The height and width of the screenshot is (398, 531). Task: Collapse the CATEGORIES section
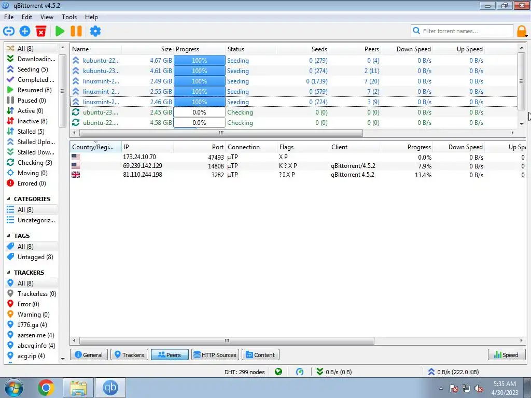pyautogui.click(x=8, y=199)
